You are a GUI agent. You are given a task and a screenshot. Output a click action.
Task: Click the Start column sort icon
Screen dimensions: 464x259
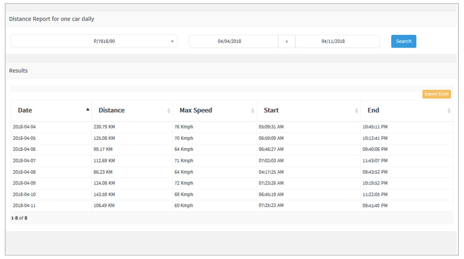click(356, 111)
